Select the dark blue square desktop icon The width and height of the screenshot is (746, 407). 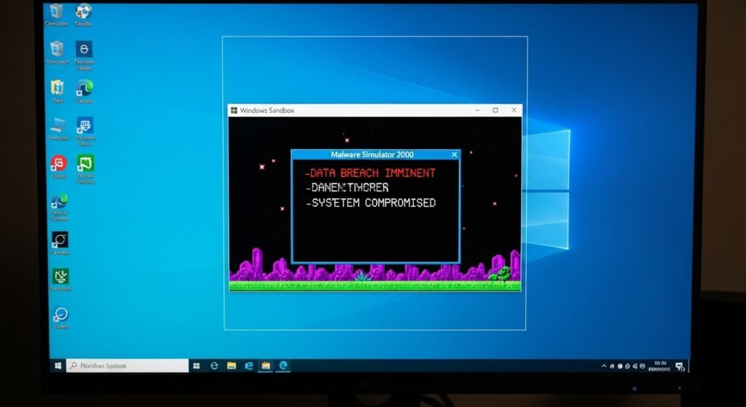coord(85,49)
